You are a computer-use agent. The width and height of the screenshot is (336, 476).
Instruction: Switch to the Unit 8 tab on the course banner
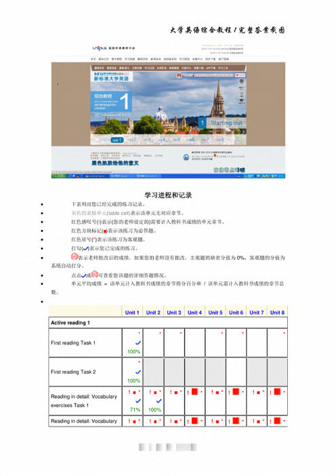coord(220,140)
